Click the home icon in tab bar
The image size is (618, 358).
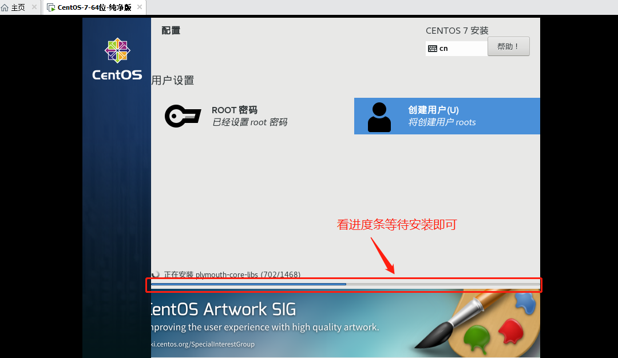point(5,7)
